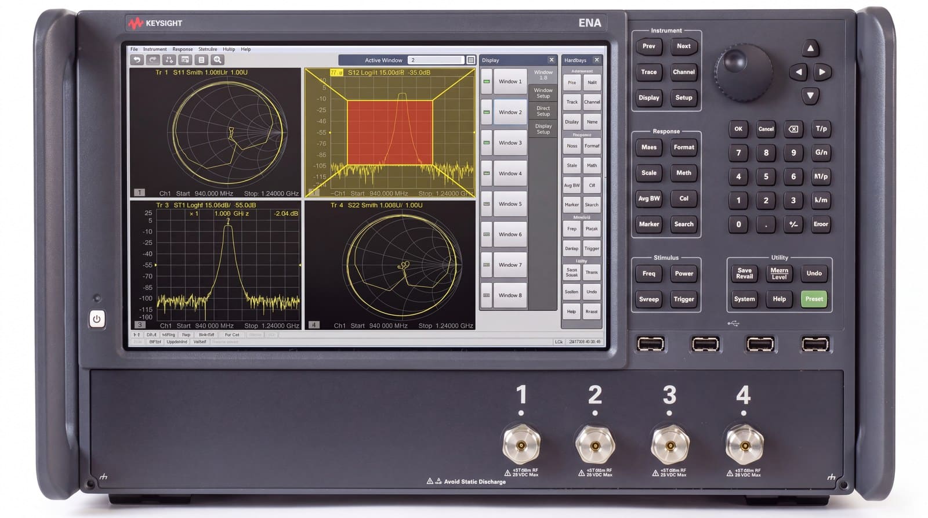Viewport: 928px width, 518px height.
Task: Open the Help menu in the menu bar
Action: point(246,49)
